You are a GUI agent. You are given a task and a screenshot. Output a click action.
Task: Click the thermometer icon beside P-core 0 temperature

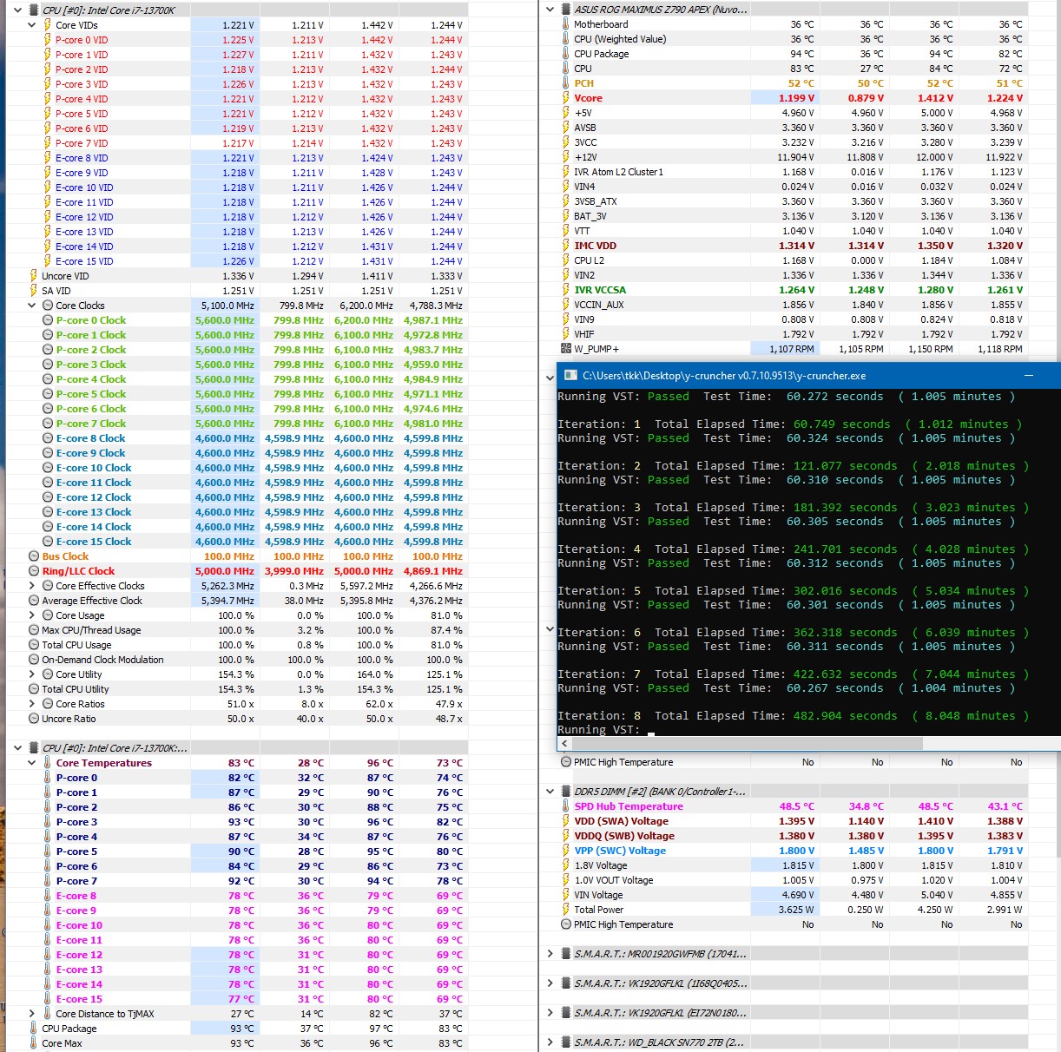(x=48, y=778)
